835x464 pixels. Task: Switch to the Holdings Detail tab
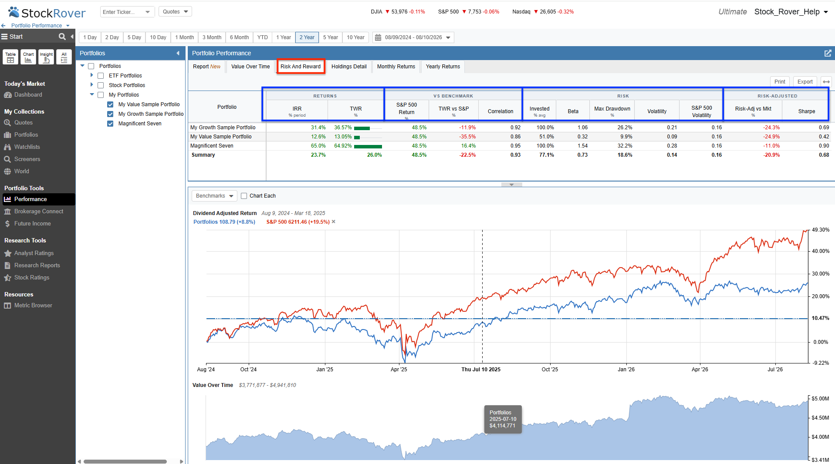(349, 67)
